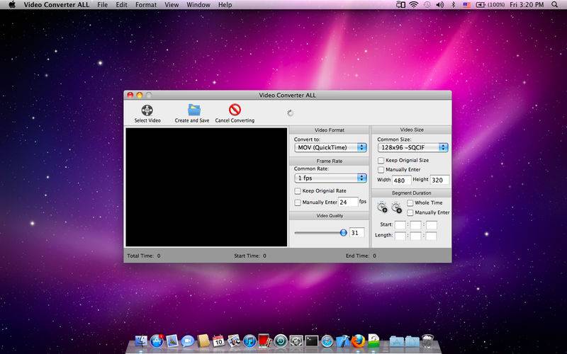Tick the Whole Time checkbox
The height and width of the screenshot is (354, 567).
coord(410,203)
